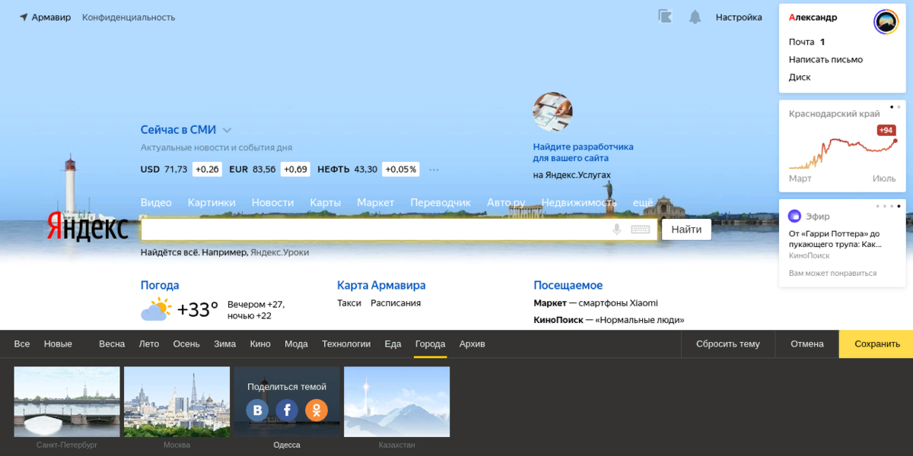
Task: Click Написать письмо link
Action: [x=826, y=59]
